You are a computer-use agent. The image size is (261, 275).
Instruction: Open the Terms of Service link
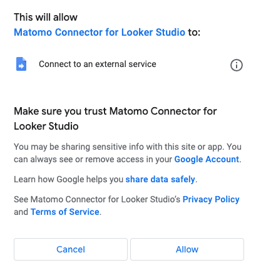click(x=65, y=212)
